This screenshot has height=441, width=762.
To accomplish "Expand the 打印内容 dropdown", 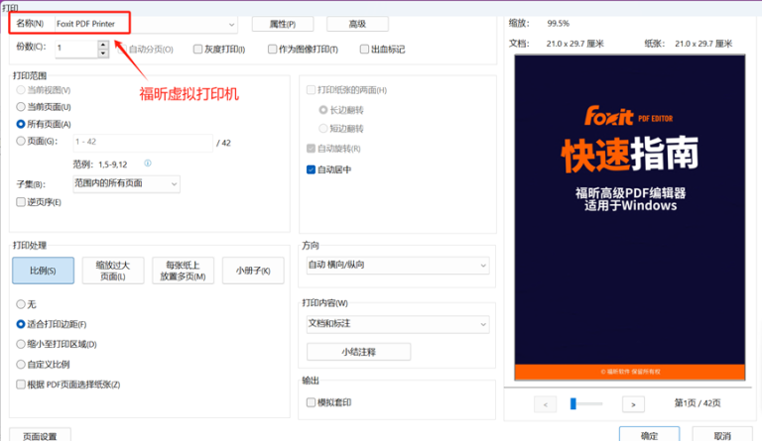I will (398, 324).
